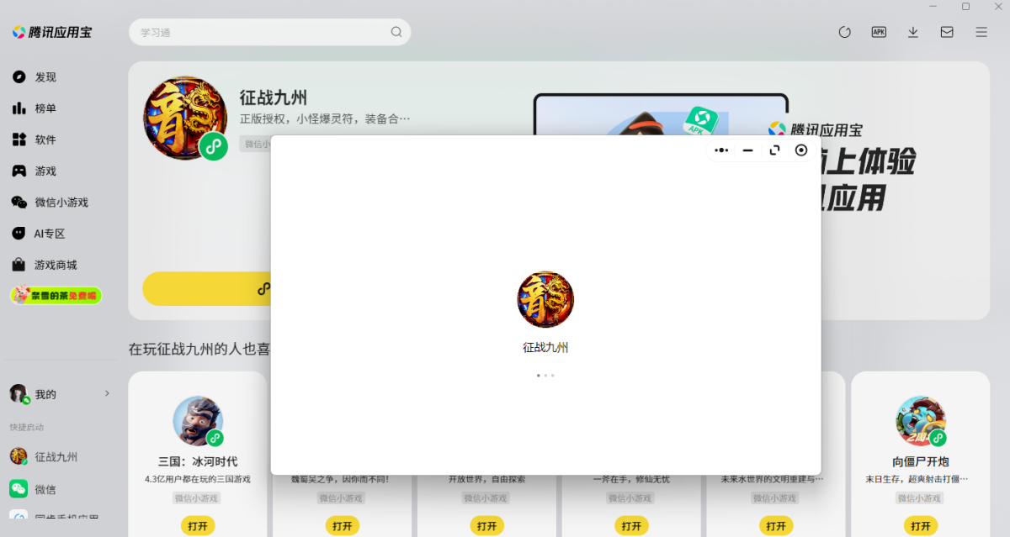Open the APK installer icon in toolbar
The height and width of the screenshot is (537, 1010).
coord(879,31)
